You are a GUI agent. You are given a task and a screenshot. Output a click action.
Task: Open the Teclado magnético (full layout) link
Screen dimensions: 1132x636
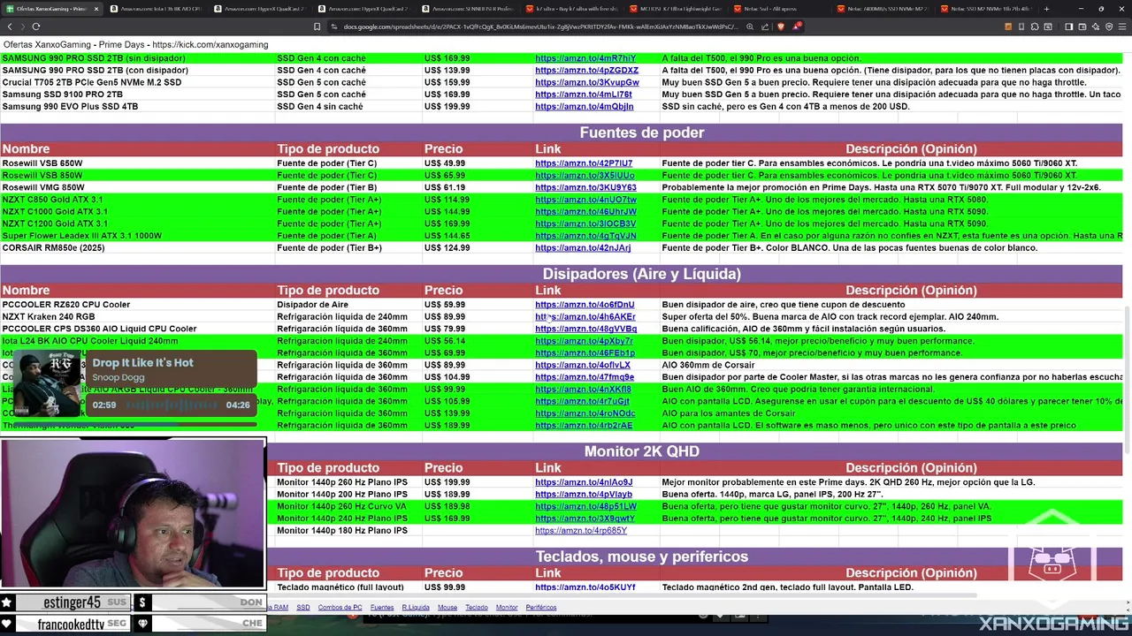[585, 587]
